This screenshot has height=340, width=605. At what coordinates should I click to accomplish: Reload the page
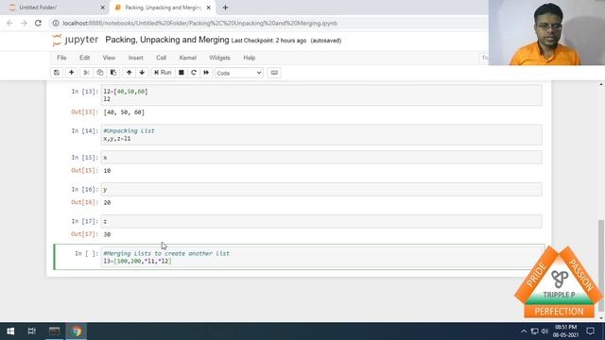coord(38,23)
